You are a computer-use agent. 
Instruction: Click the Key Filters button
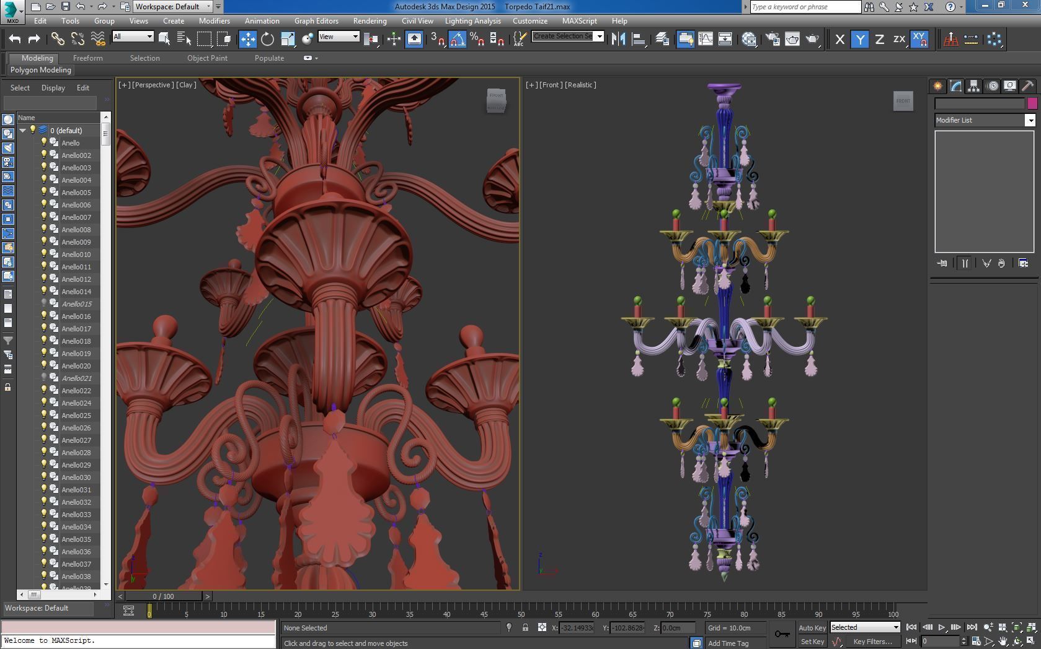[x=873, y=642]
